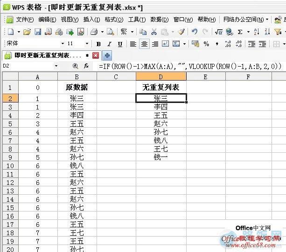Open Print Preview magnifier icon
Screen dimensions: 286x252
[x=111, y=32]
